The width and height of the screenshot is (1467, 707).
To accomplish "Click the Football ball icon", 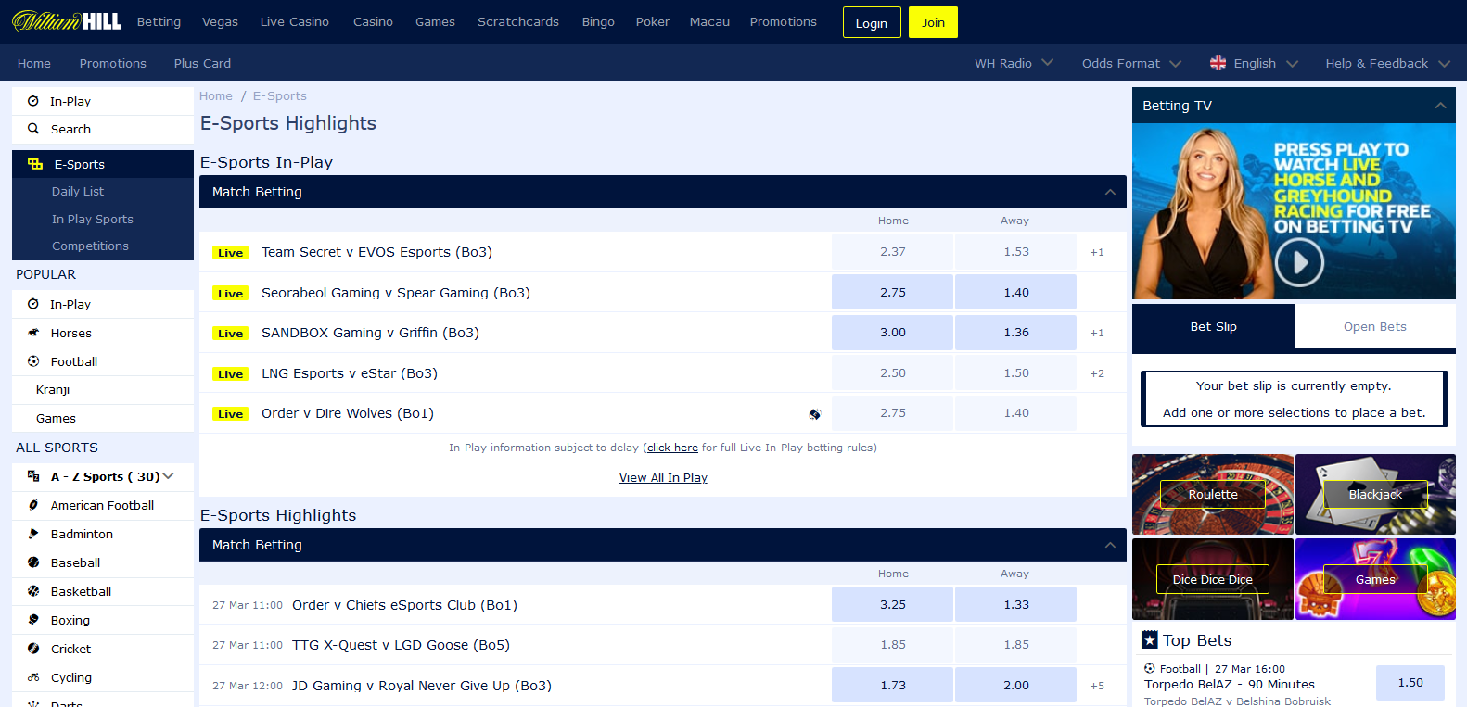I will tap(33, 361).
